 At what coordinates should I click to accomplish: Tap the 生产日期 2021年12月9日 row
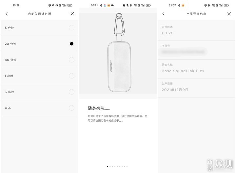196,88
